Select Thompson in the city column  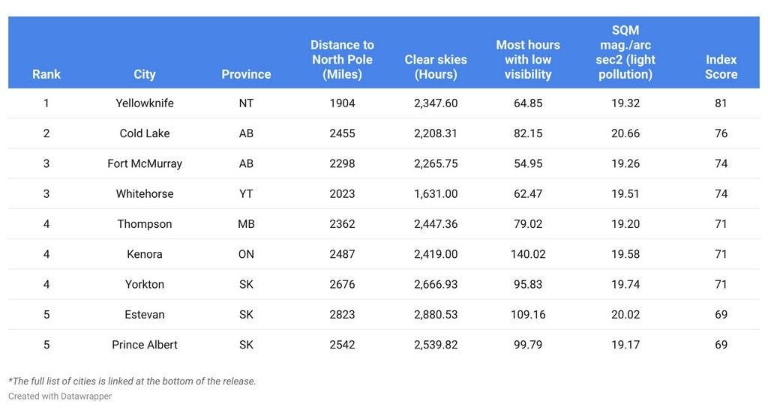tap(145, 224)
